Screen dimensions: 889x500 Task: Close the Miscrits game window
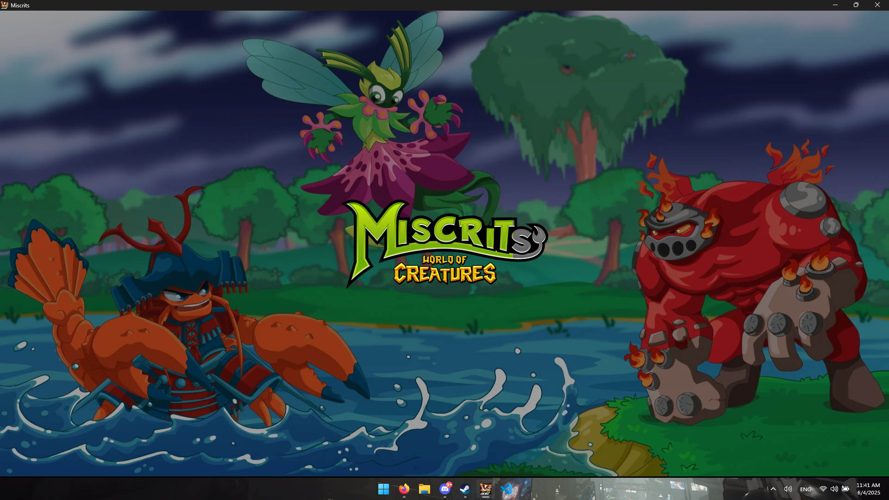click(877, 5)
